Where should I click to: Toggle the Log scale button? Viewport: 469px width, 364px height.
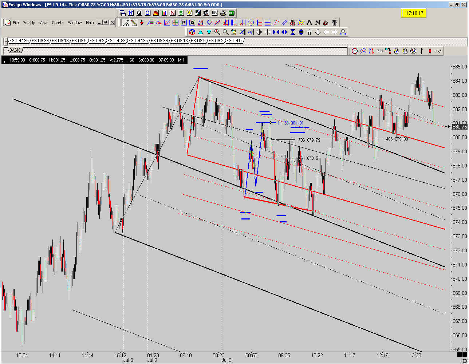click(251, 32)
